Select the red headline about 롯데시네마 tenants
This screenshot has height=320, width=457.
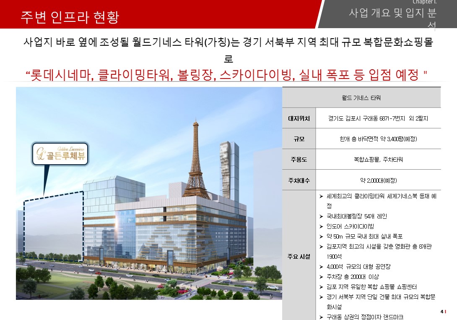coord(226,75)
